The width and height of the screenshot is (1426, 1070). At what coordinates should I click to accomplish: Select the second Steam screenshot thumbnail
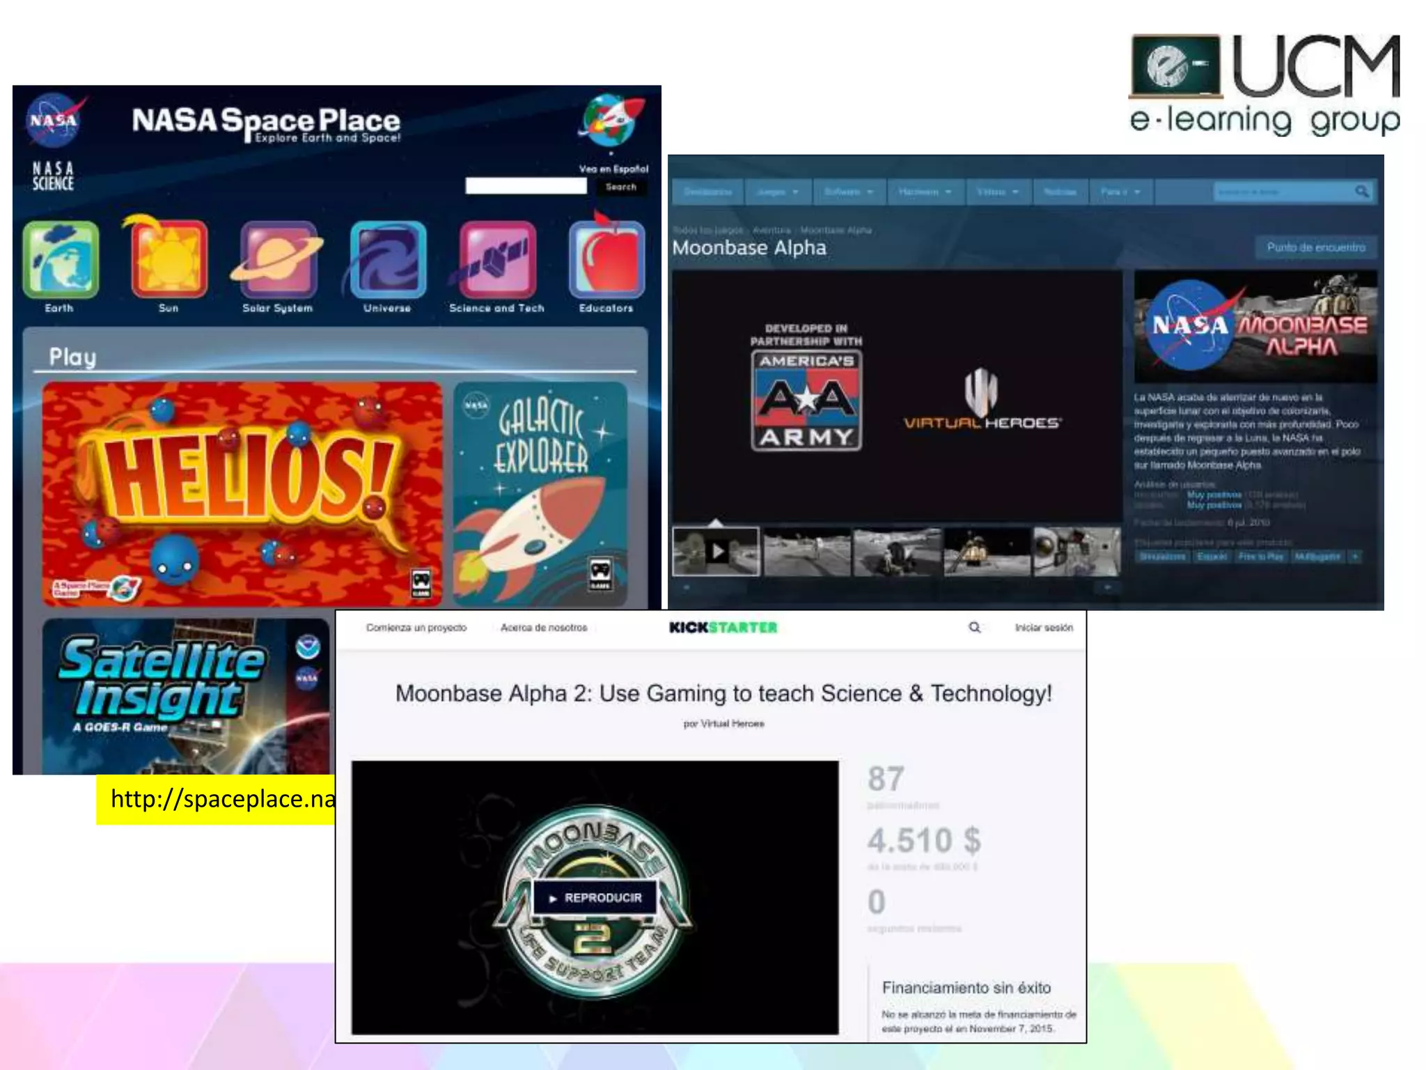coord(806,551)
